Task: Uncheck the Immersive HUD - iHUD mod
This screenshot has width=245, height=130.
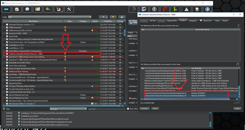Action: click(7, 33)
